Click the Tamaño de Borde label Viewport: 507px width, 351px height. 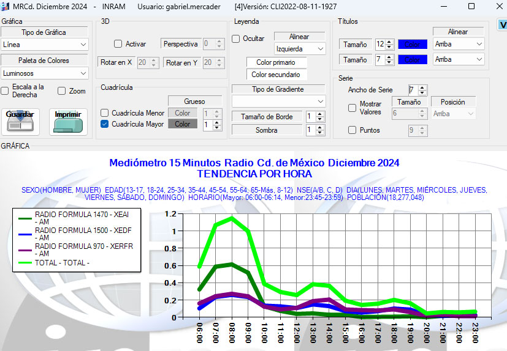(x=267, y=117)
